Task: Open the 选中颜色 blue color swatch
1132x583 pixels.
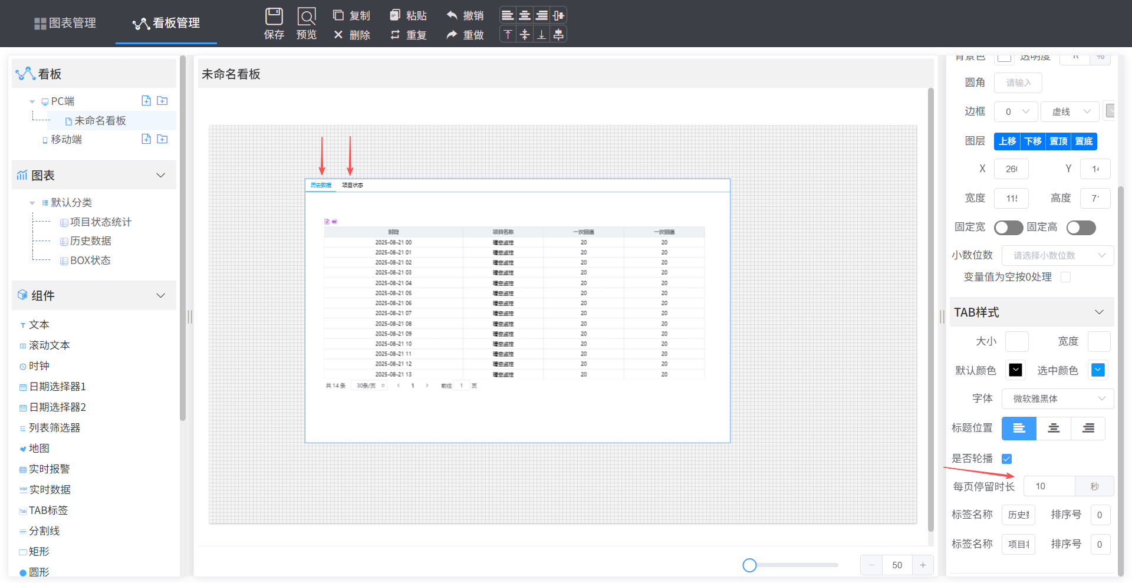Action: tap(1098, 370)
